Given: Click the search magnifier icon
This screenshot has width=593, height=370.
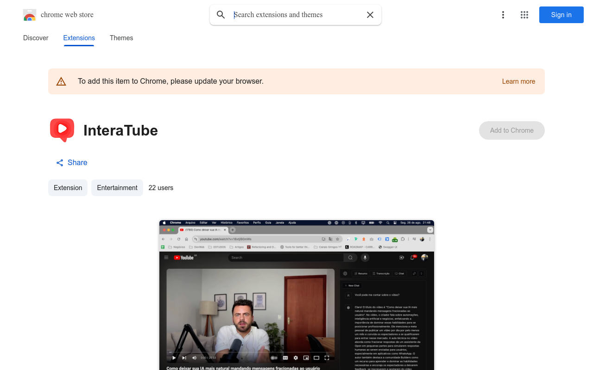Looking at the screenshot, I should pos(221,15).
